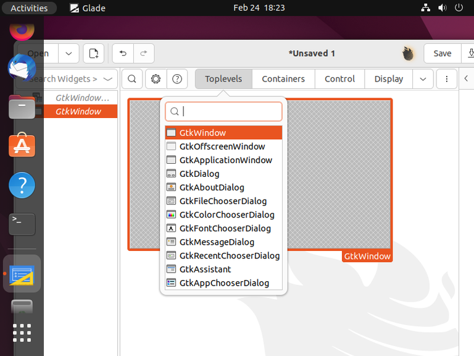Screen dimensions: 474x356
Task: Collapse the right panel chevron
Action: click(466, 78)
